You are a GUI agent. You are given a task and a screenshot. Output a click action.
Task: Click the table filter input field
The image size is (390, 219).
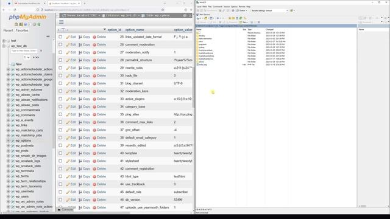coord(24,50)
